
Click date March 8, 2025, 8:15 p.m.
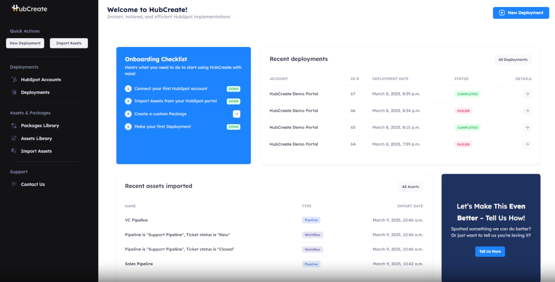[x=396, y=127]
